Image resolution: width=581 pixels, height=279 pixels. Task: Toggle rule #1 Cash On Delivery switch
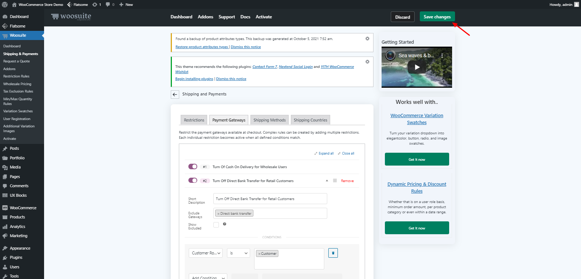pyautogui.click(x=193, y=167)
